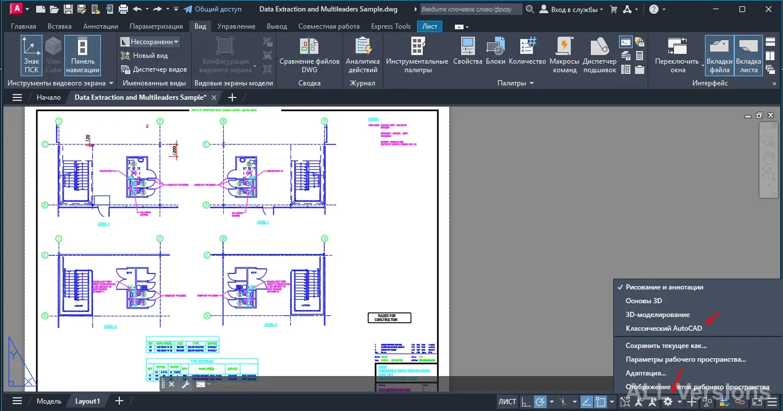Open Tool Palettes (Инструментальные палитры)
Viewport: 783px width, 411px height.
pos(417,55)
